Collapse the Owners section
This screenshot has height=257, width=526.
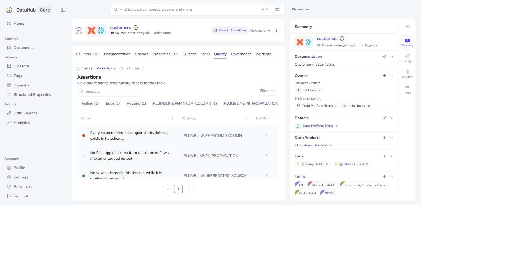coord(392,76)
